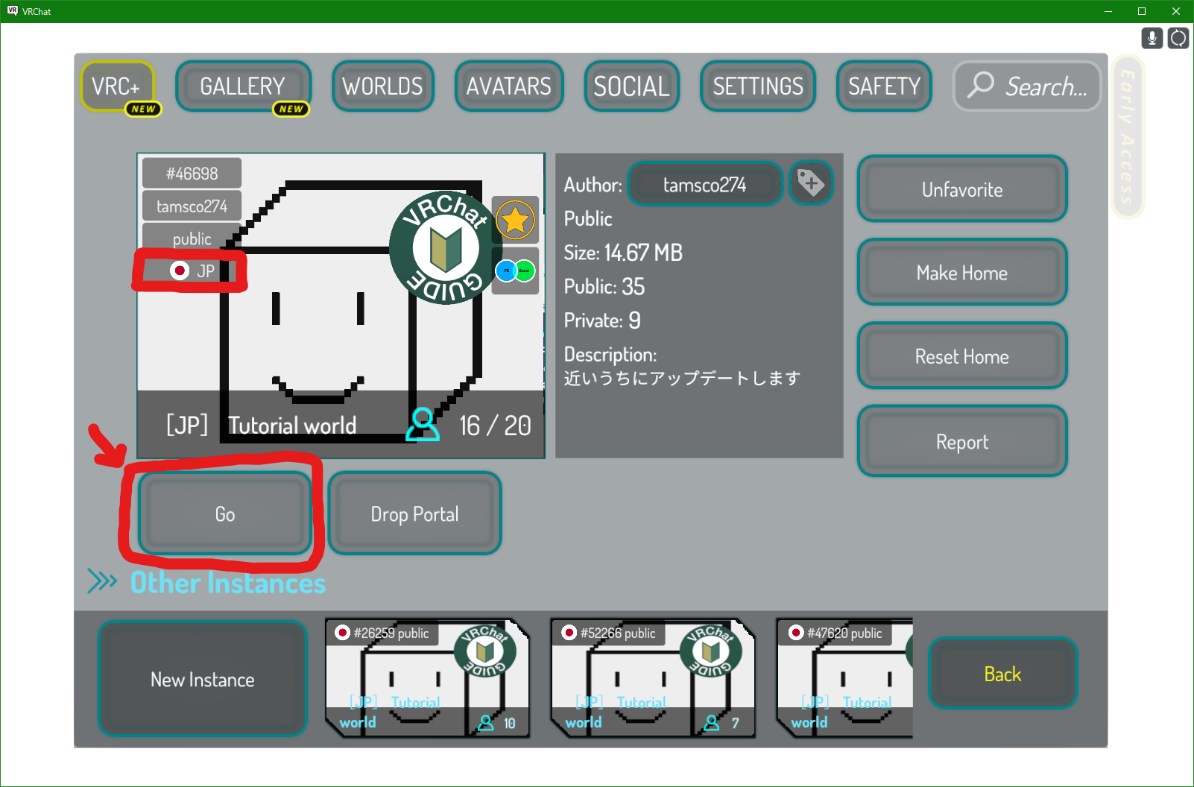Select instance #26259 public thumbnail

click(x=428, y=677)
